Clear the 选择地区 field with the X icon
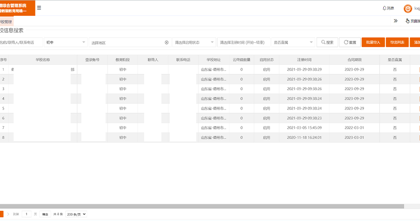Viewport: 420px width, 221px height. [x=167, y=42]
